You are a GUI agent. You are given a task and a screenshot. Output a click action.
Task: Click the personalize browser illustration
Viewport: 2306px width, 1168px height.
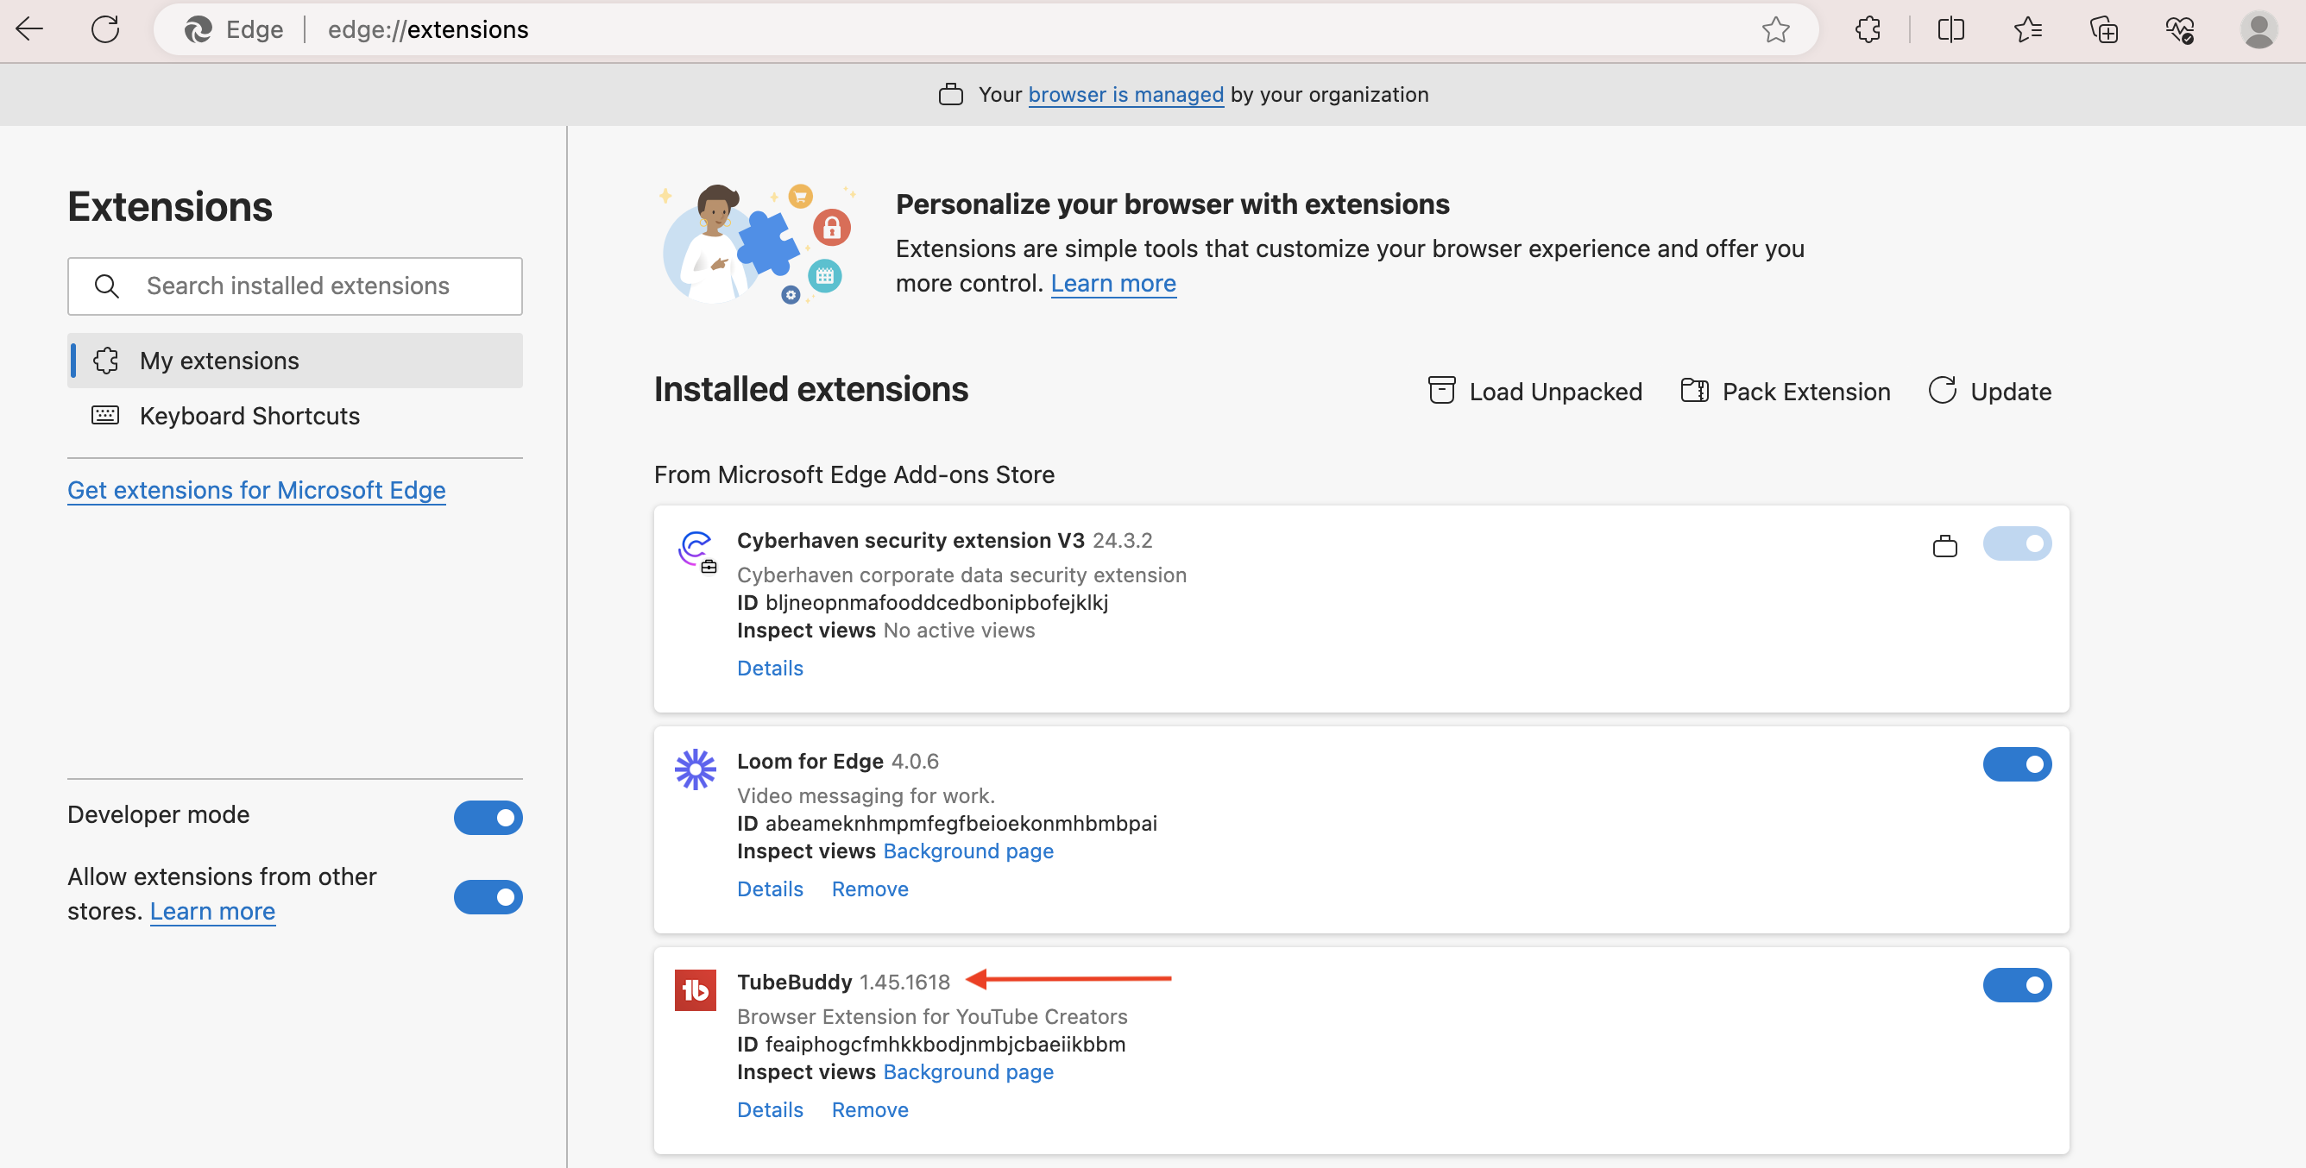click(x=758, y=243)
